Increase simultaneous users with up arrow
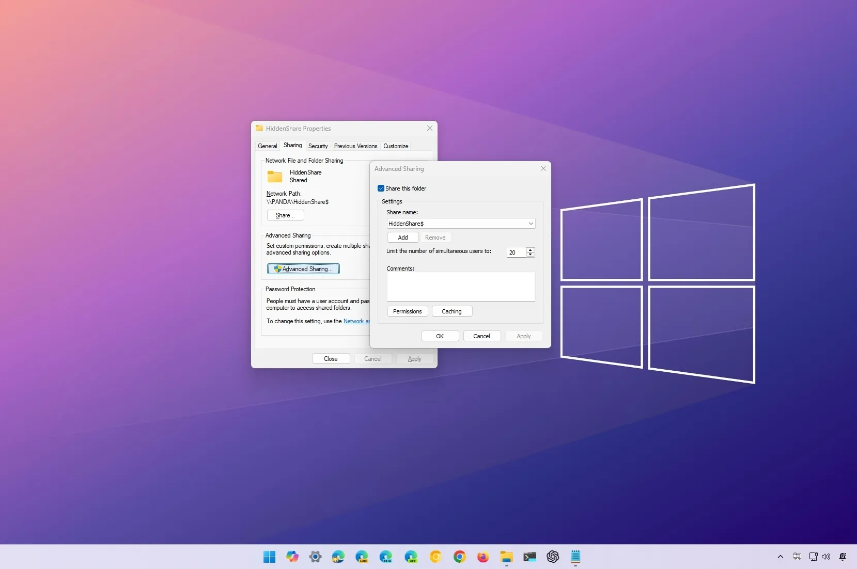This screenshot has width=857, height=569. pyautogui.click(x=530, y=250)
